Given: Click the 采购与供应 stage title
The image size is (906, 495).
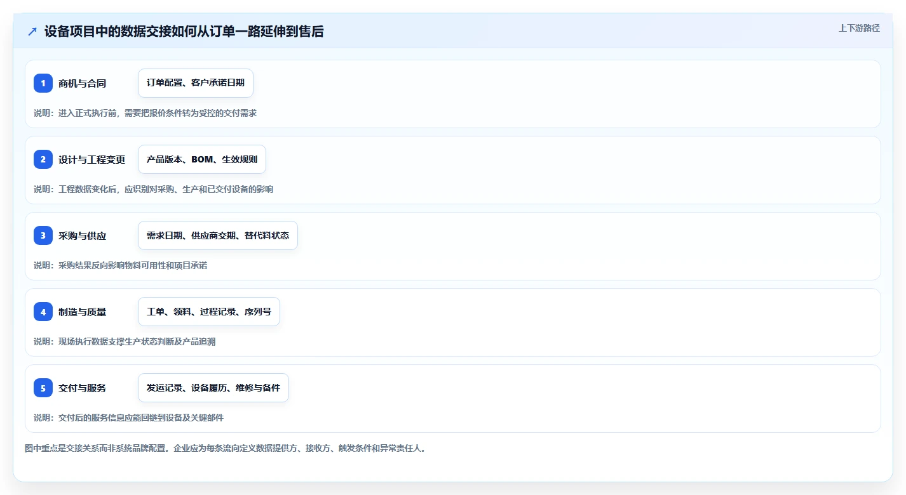Looking at the screenshot, I should [x=82, y=235].
